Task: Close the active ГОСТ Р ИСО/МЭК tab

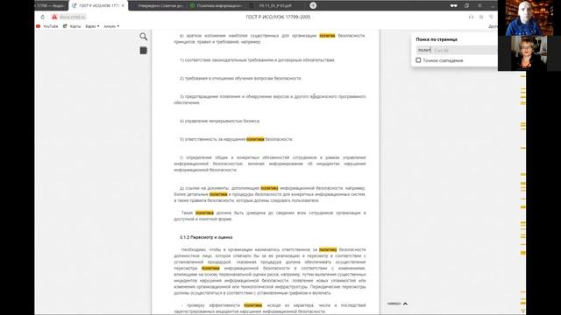Action: pyautogui.click(x=123, y=6)
